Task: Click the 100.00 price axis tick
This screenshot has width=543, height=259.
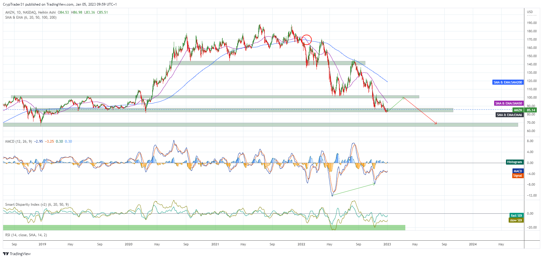Action: click(532, 97)
